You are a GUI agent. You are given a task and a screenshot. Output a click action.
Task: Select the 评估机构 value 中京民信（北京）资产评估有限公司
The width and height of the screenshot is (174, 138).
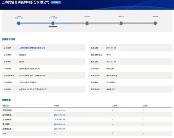33,89
